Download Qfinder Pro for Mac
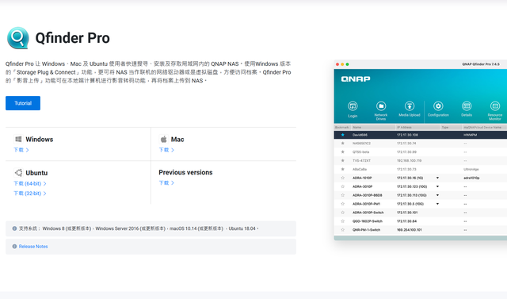This screenshot has height=299, width=507. tap(166, 150)
